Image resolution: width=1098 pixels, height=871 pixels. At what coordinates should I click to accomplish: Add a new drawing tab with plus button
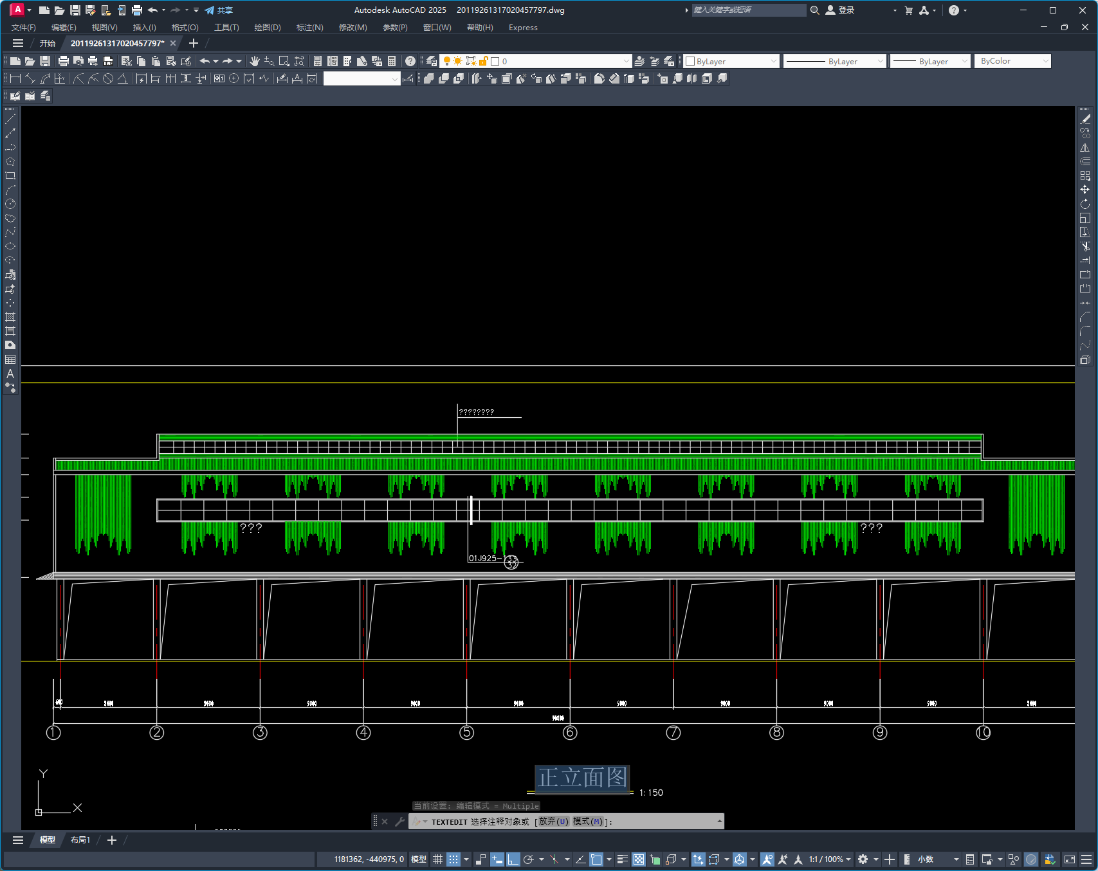194,43
